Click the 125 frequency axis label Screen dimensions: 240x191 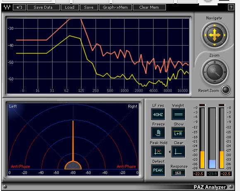click(81, 91)
